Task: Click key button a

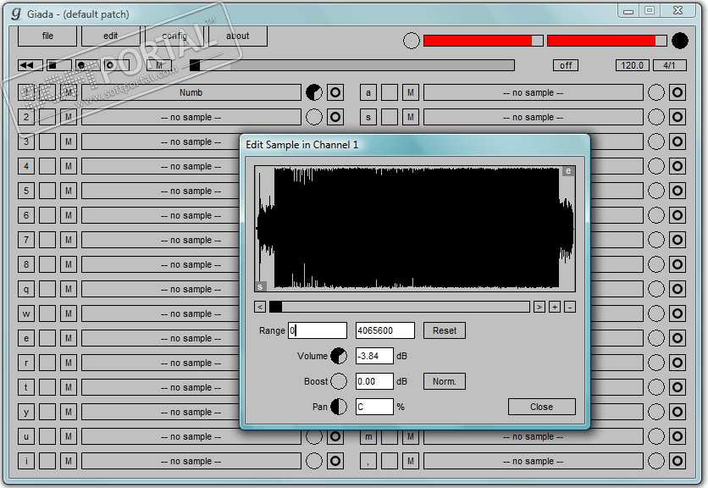Action: point(368,92)
